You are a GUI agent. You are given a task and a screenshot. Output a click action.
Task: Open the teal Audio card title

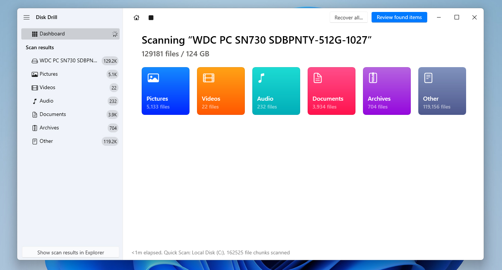click(x=265, y=99)
